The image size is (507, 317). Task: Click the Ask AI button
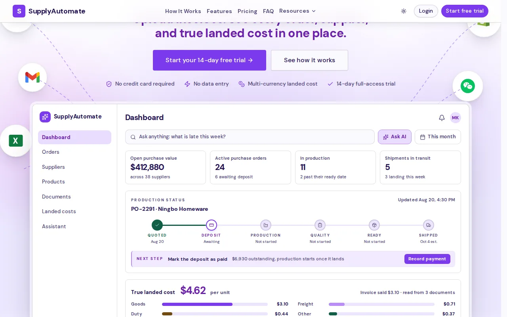[x=395, y=137]
